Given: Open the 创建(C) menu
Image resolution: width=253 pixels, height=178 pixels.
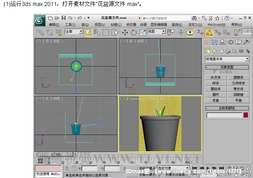Looking at the screenshot, I should tap(116, 25).
